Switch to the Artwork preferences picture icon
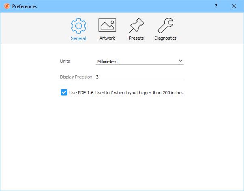This screenshot has height=191, width=244. tap(107, 25)
